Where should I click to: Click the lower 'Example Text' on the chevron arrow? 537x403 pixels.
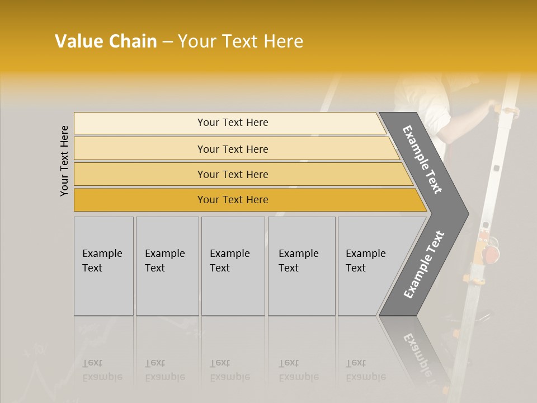click(424, 264)
